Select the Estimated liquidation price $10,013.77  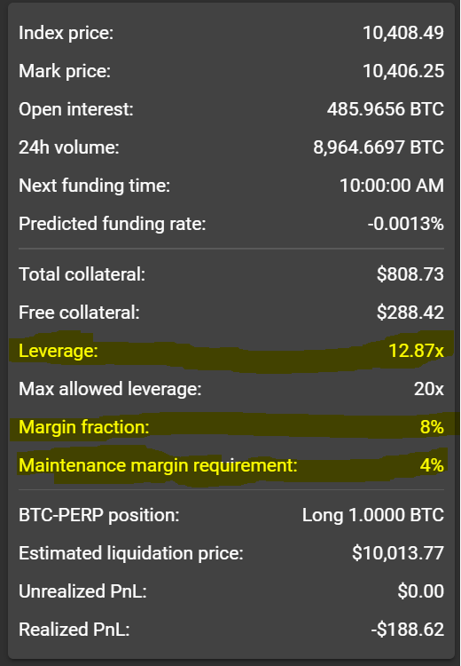398,553
